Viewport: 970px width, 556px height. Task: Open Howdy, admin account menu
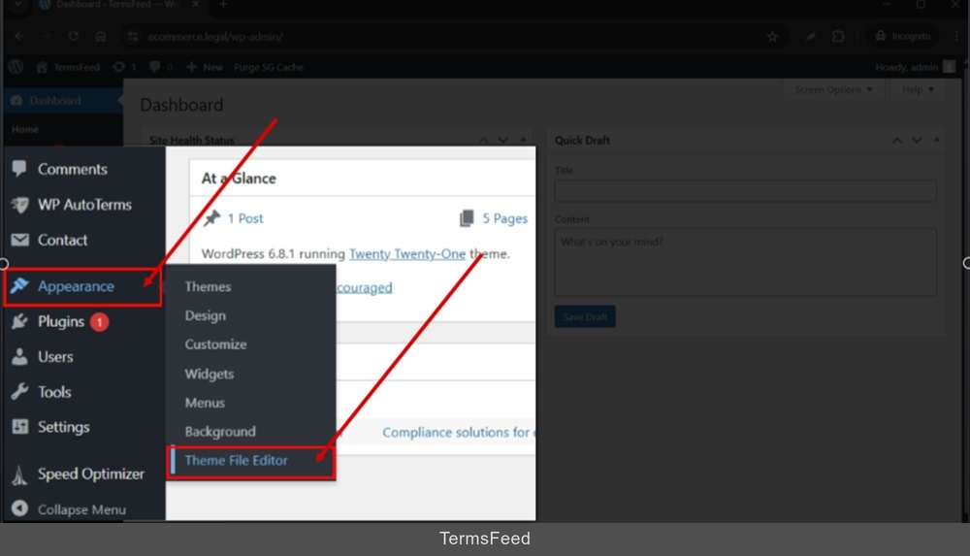coord(915,67)
